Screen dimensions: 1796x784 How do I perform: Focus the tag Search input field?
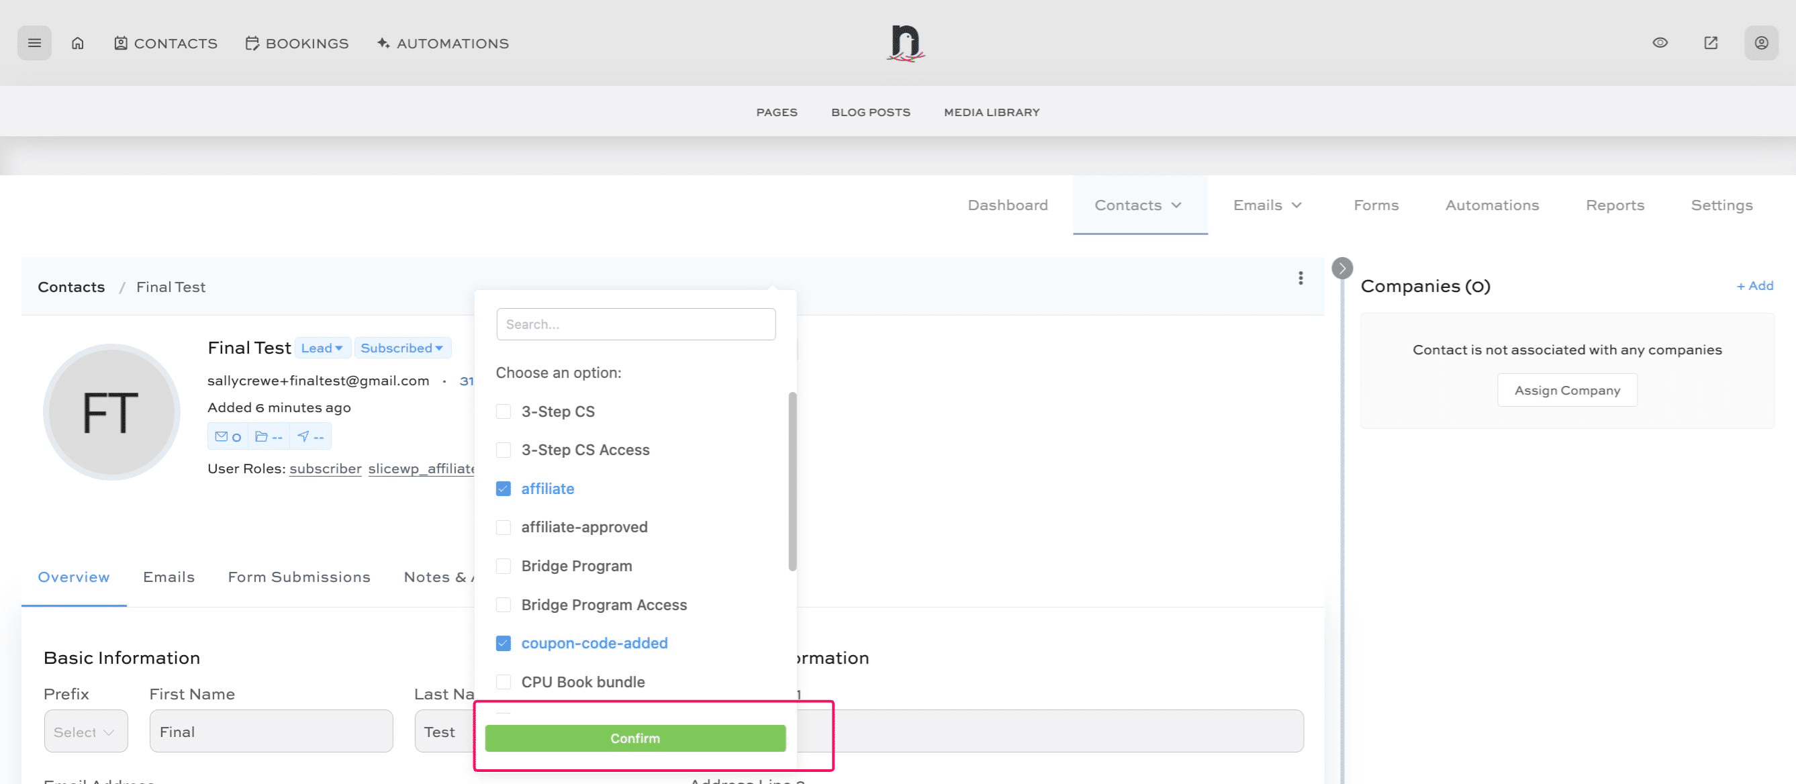(635, 324)
